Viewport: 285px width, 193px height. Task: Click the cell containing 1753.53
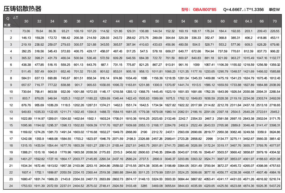[x=26, y=186]
